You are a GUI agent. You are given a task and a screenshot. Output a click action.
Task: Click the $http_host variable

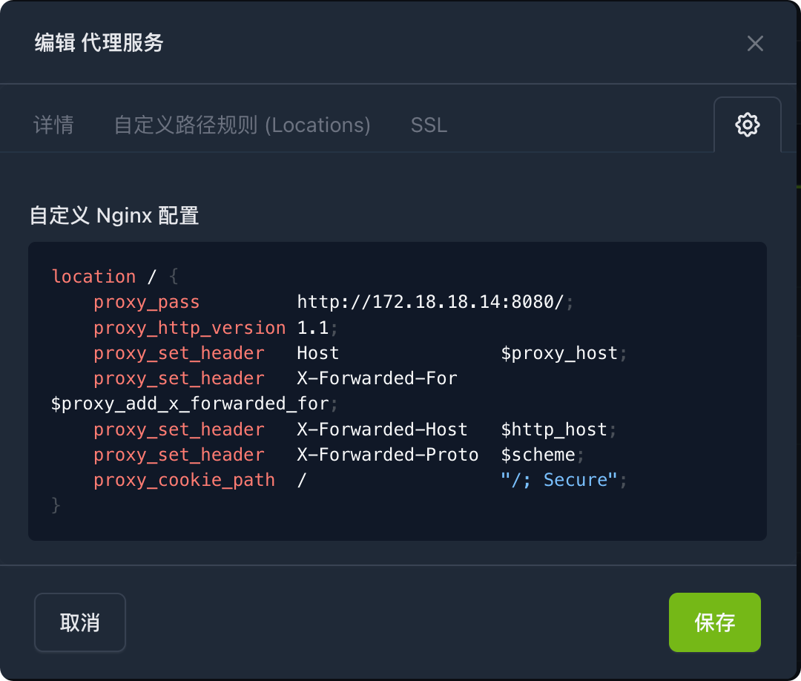pos(554,430)
